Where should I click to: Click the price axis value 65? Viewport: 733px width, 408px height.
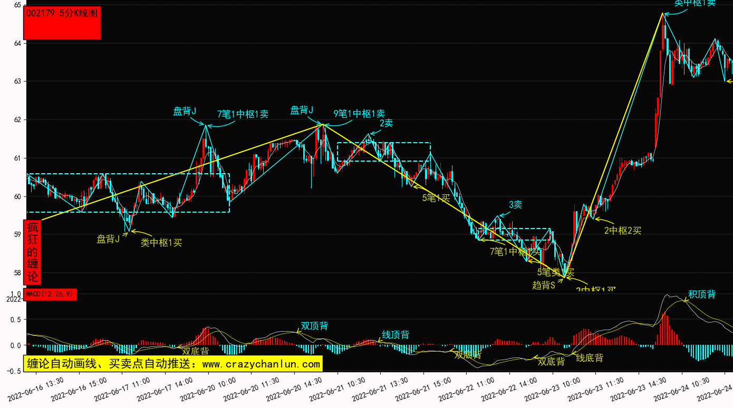coord(17,5)
